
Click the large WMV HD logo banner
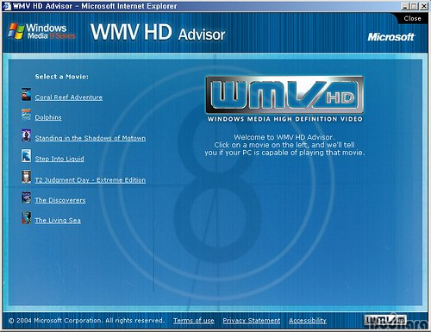tap(284, 95)
